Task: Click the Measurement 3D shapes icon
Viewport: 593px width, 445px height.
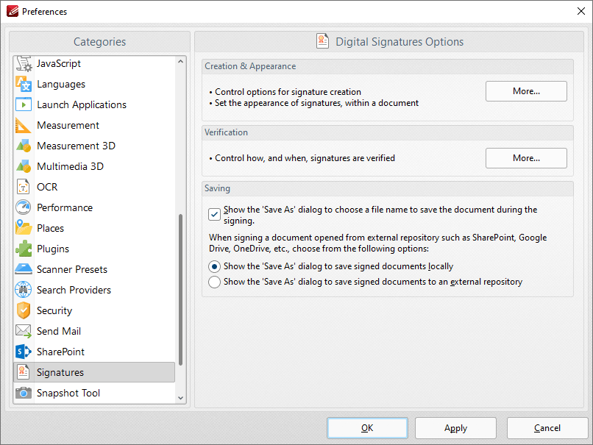Action: (24, 146)
